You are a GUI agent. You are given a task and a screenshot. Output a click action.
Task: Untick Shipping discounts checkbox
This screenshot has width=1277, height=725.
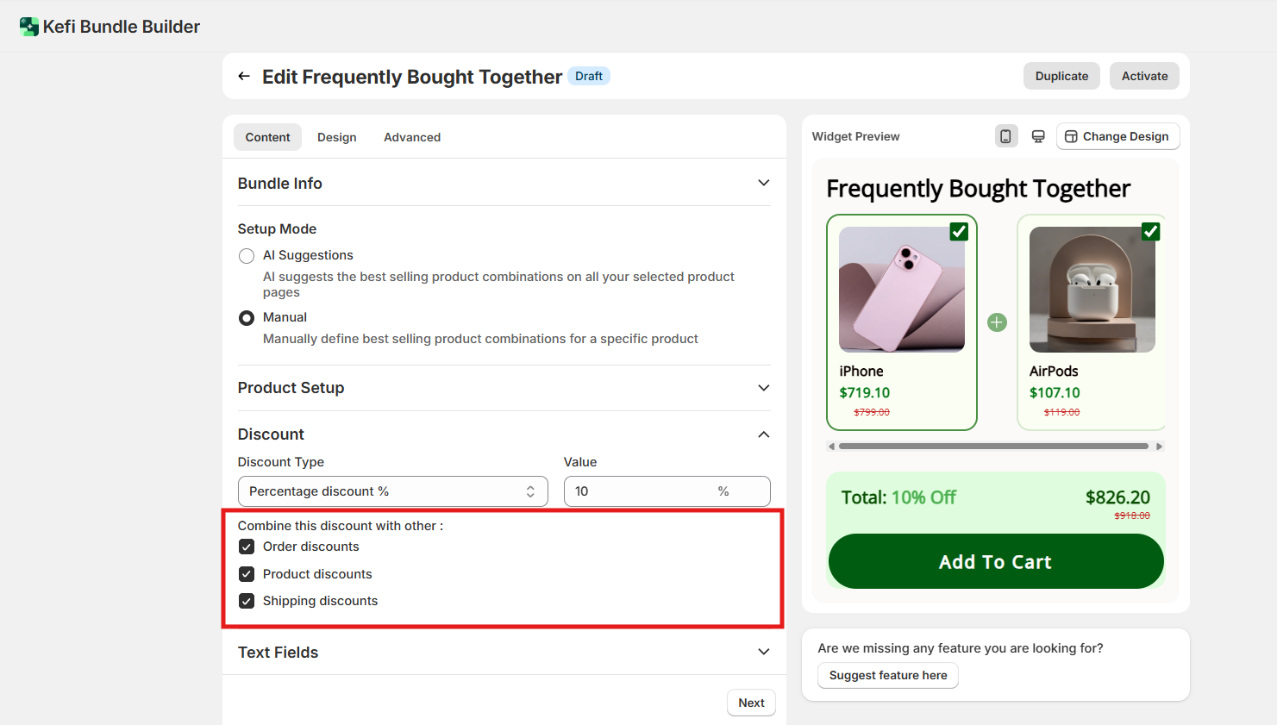(247, 601)
